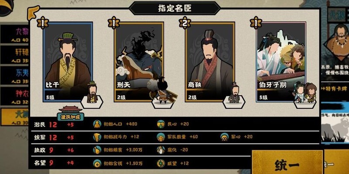Click the 民心 heart icon
Viewport: 349px width, 174px height.
click(x=161, y=124)
